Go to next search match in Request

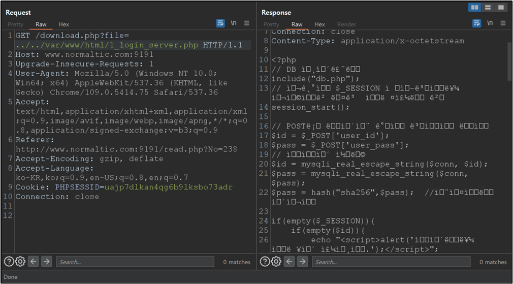47,262
